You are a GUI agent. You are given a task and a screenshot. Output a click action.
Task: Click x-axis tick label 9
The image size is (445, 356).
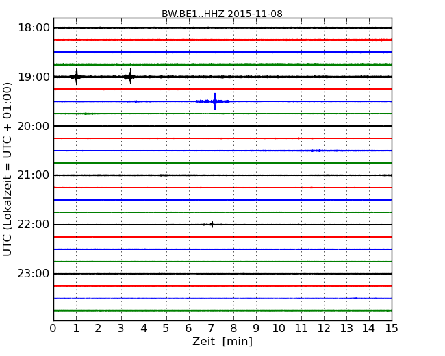tap(256, 328)
